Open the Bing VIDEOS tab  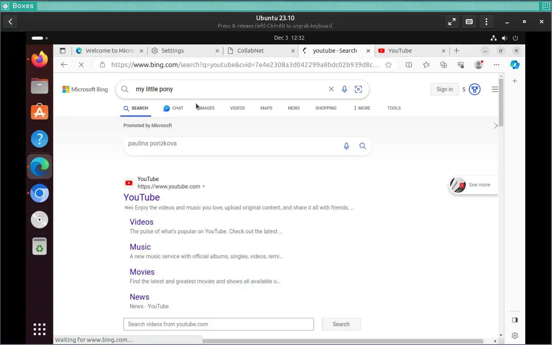[x=238, y=108]
